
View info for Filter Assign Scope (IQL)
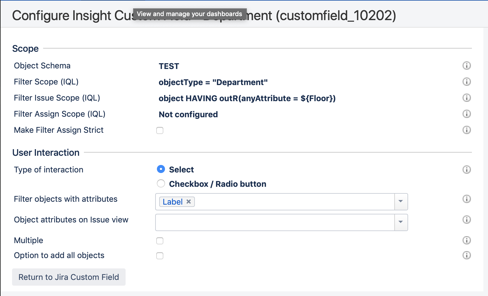click(x=467, y=114)
